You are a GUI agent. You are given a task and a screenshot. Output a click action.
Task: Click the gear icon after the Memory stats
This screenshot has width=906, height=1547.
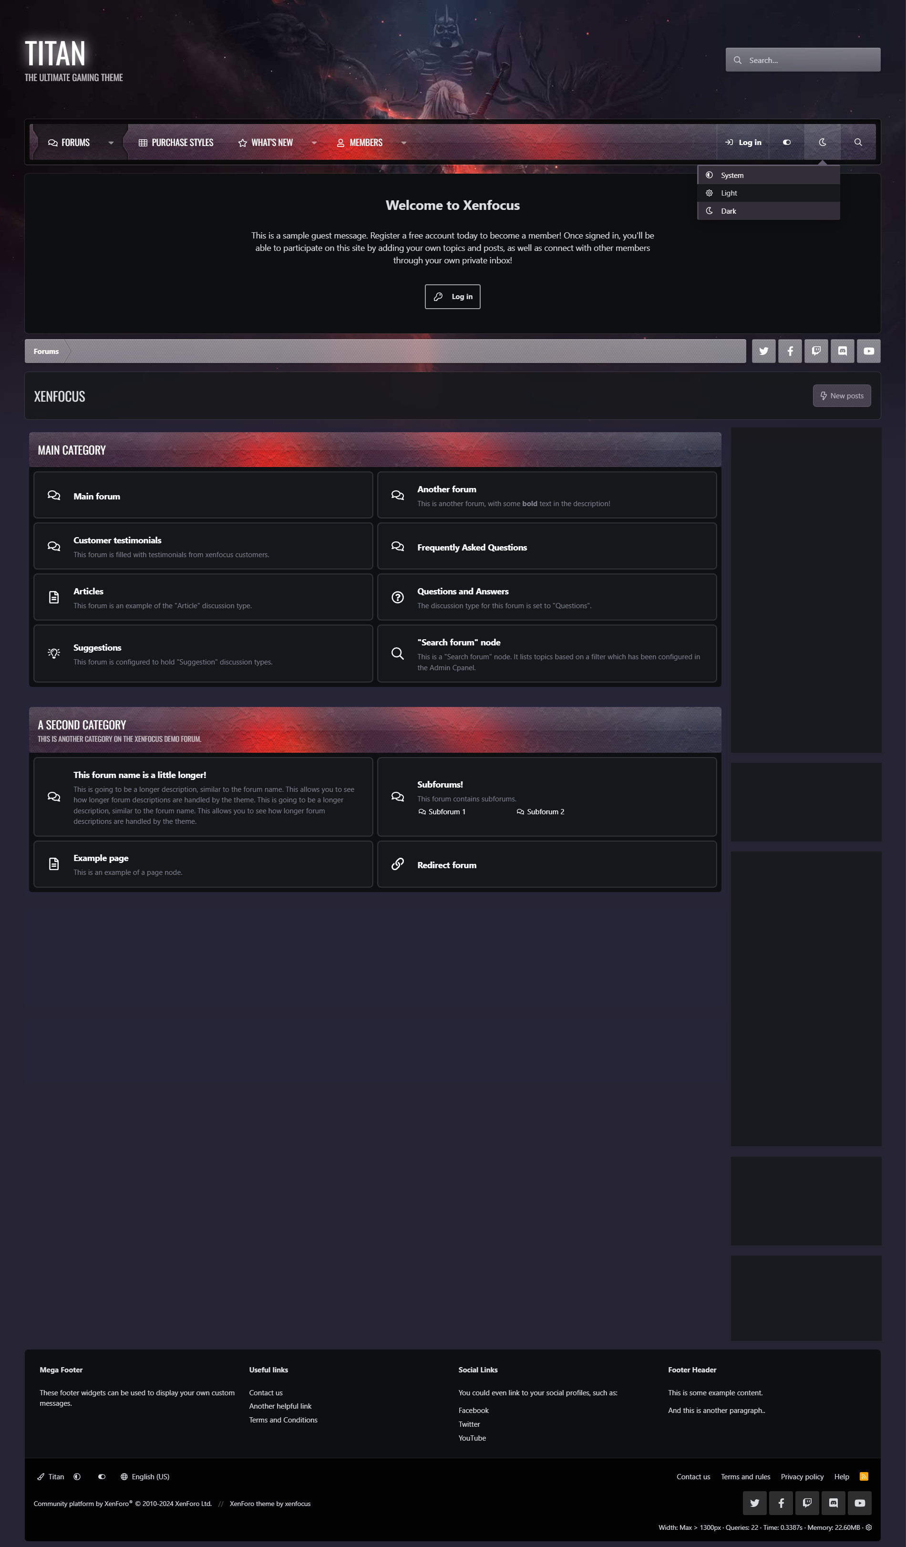[x=868, y=1527]
